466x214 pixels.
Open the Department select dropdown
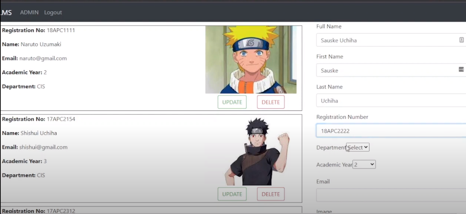pos(358,147)
